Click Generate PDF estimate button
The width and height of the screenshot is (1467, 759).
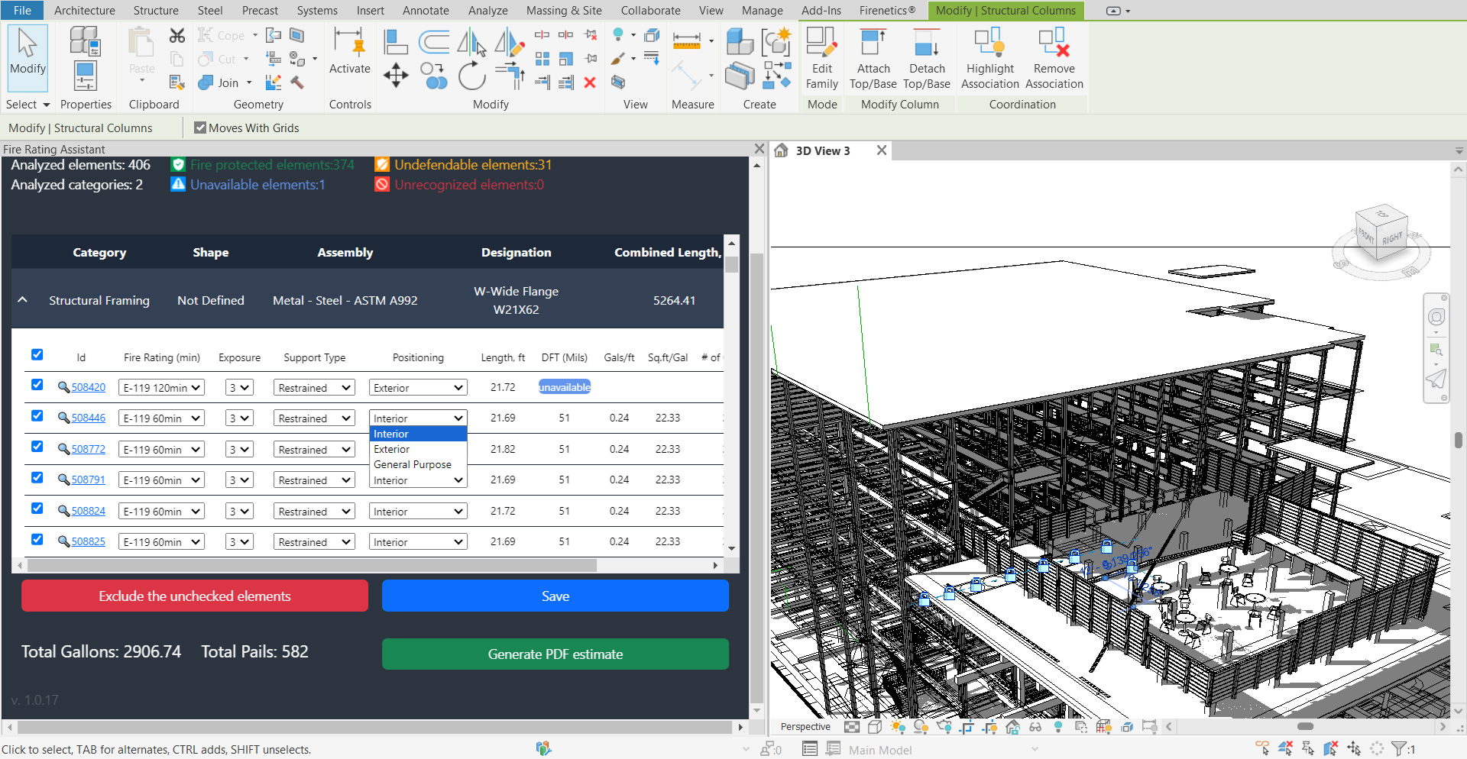coord(555,654)
